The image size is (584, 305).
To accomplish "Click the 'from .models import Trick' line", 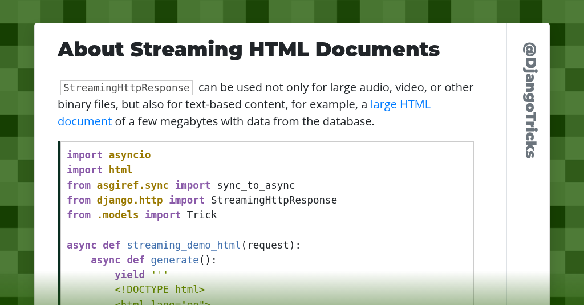I will tap(142, 215).
